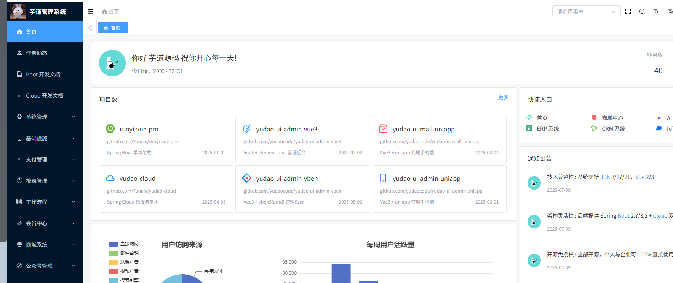Viewport: 673px width, 283px height.
Task: Click the font size Tt icon
Action: 656,11
